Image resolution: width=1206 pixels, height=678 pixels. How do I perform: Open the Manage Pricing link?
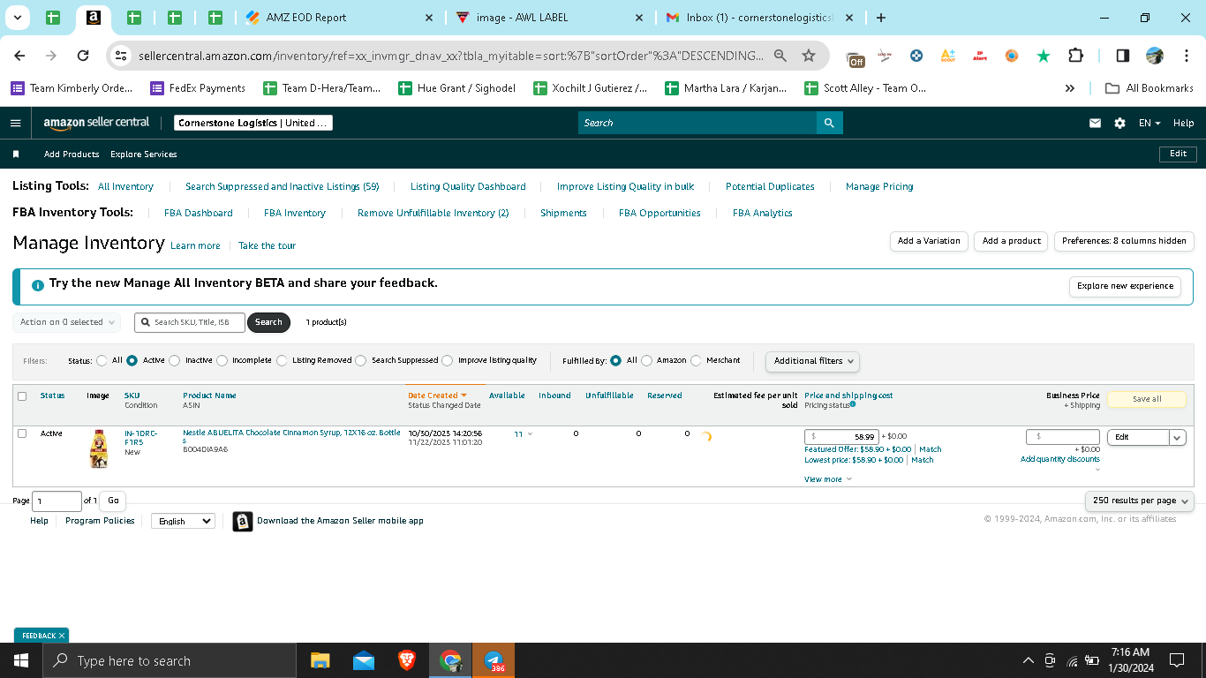click(879, 186)
